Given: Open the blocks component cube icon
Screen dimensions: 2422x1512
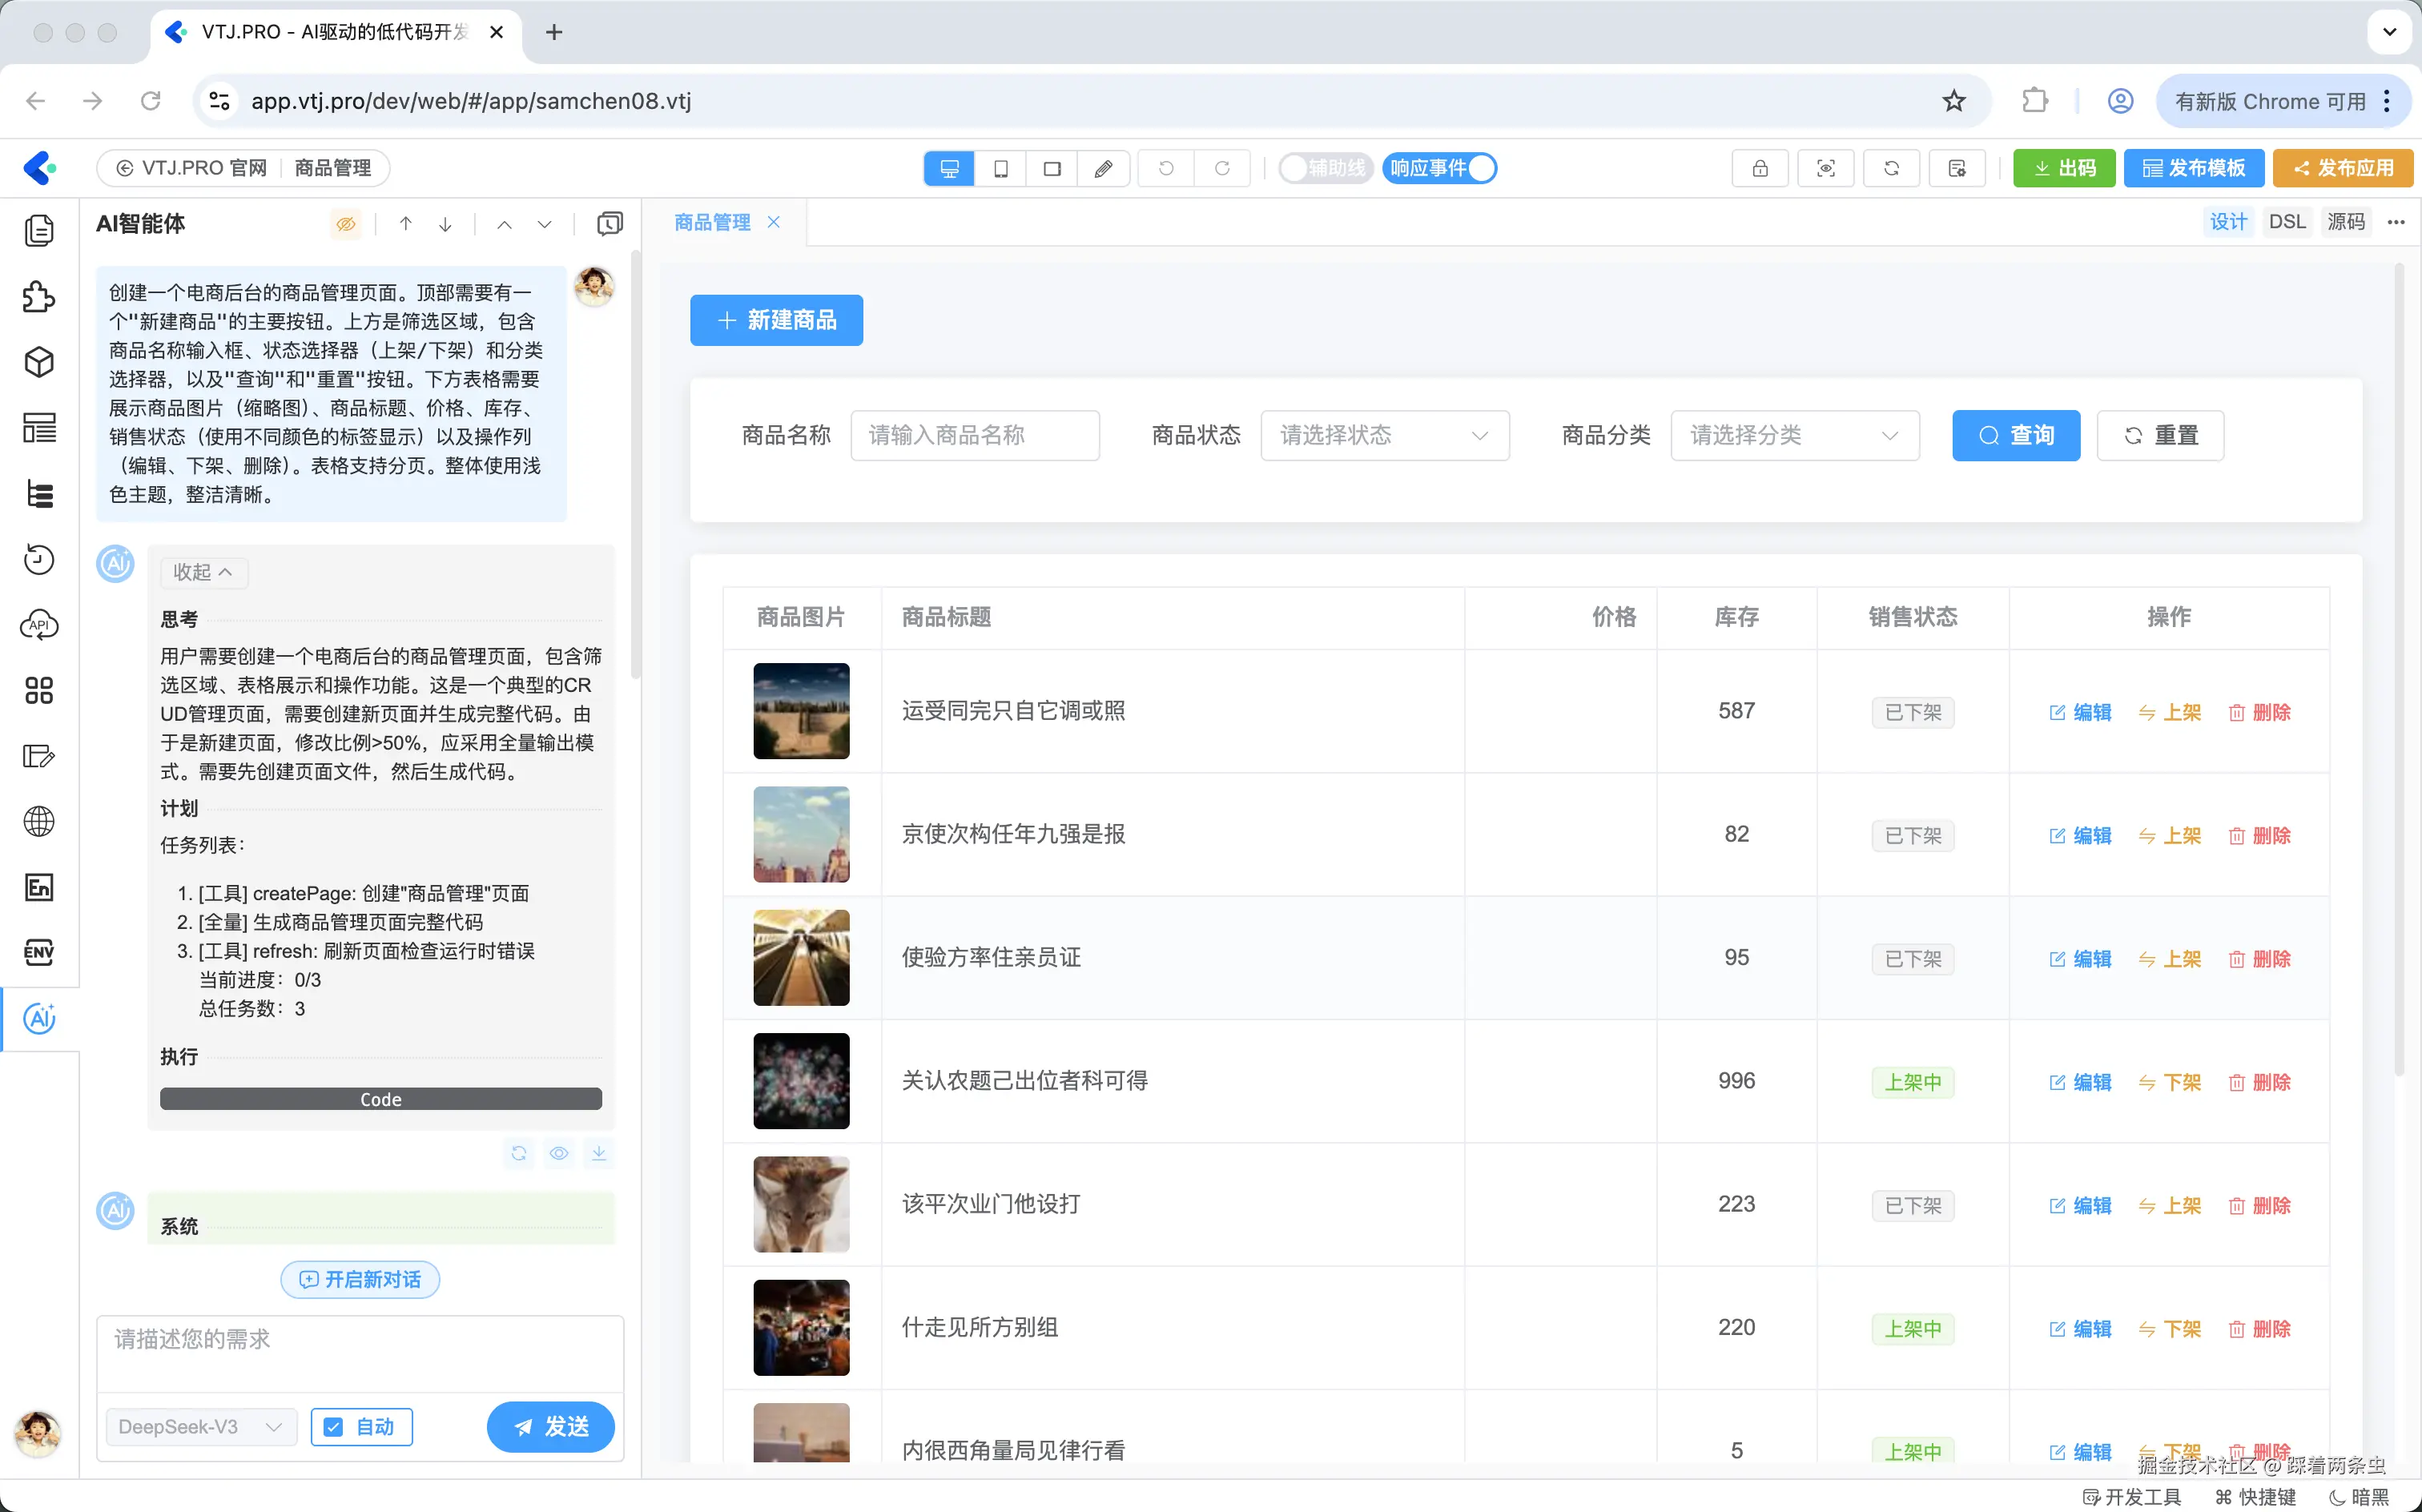Looking at the screenshot, I should pyautogui.click(x=39, y=362).
